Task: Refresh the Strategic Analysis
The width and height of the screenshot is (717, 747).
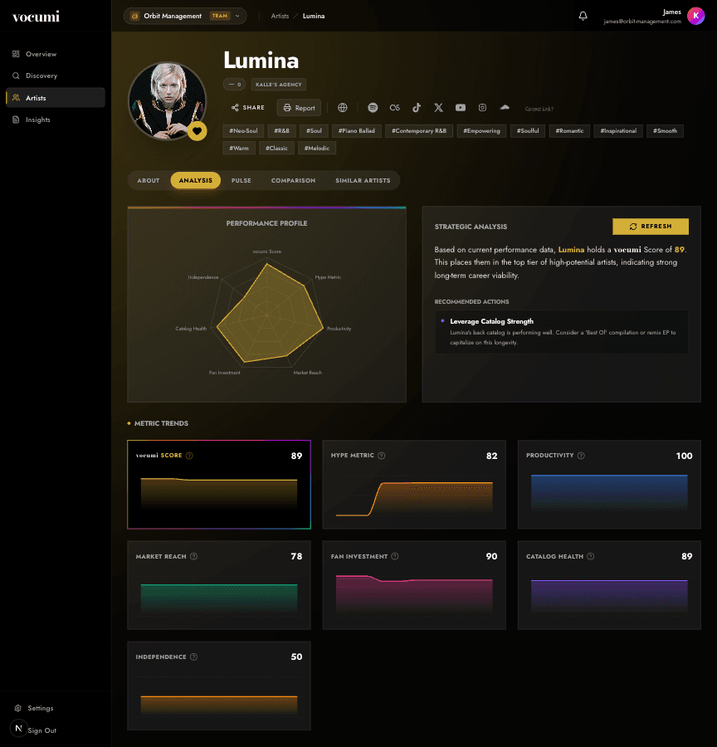Action: [x=651, y=227]
